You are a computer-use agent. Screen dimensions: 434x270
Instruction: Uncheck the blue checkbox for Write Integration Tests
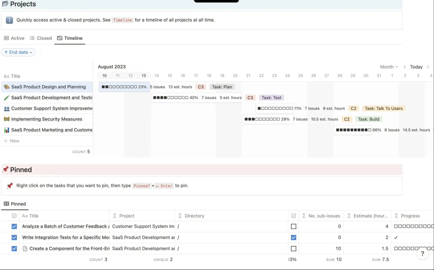(x=294, y=237)
